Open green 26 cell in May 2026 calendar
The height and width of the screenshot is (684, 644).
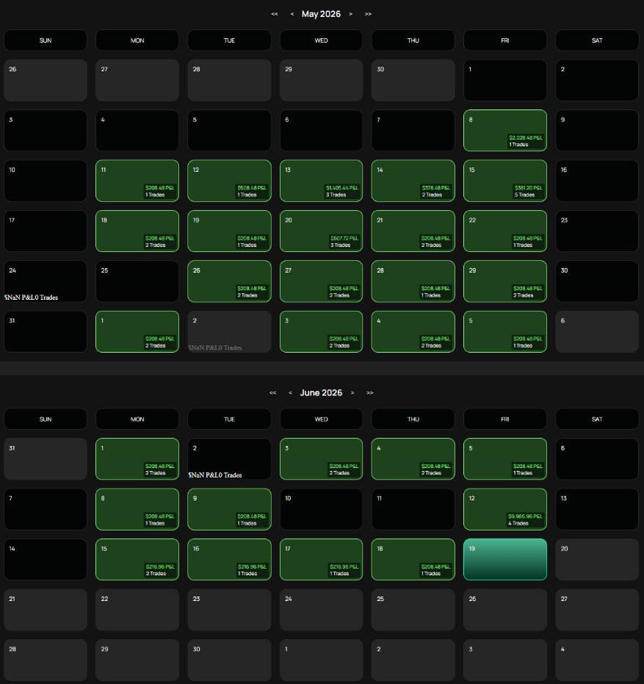tap(229, 281)
